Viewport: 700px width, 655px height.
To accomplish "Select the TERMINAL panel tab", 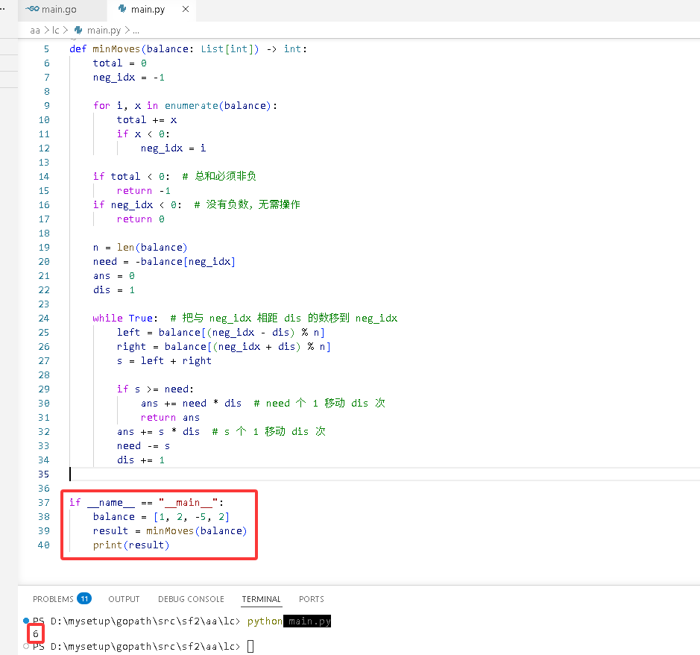I will (261, 599).
